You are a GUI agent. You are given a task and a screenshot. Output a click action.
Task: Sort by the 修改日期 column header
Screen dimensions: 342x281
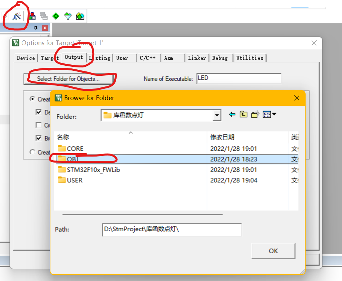pyautogui.click(x=247, y=137)
